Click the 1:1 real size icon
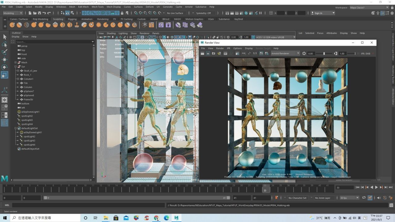 [x=255, y=53]
